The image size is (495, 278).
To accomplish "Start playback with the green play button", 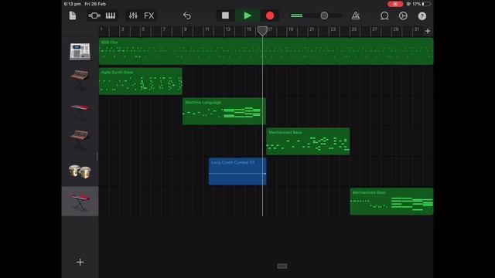I will tap(247, 15).
